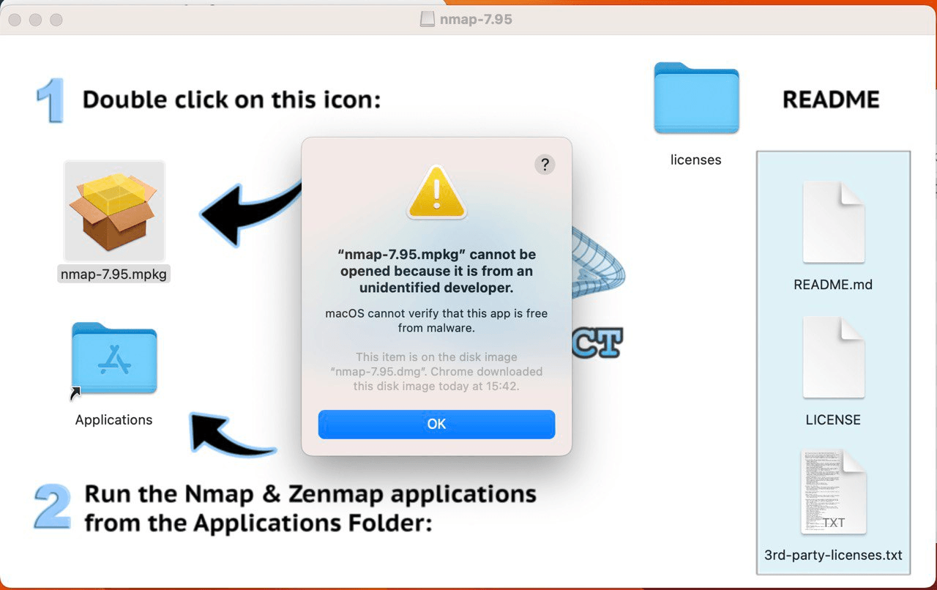Select the nmap-7.95.mpkg package box icon
The image size is (937, 590).
(113, 211)
